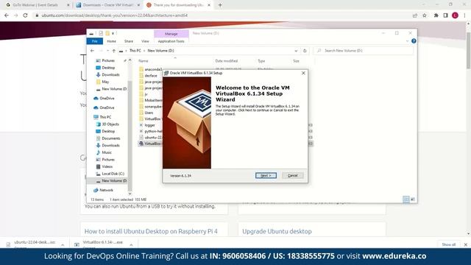The height and width of the screenshot is (265, 471).
Task: Expand options for VirtualBox-6.1.34 exe download
Action: tap(131, 245)
